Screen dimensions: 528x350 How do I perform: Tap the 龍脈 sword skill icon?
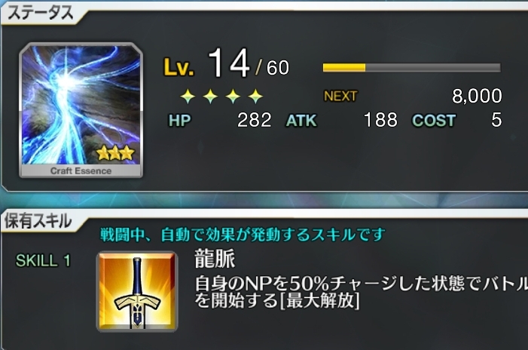point(137,291)
